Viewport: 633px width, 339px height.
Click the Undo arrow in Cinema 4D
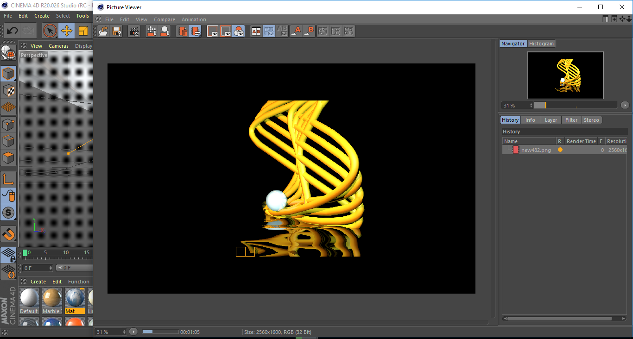coord(12,31)
